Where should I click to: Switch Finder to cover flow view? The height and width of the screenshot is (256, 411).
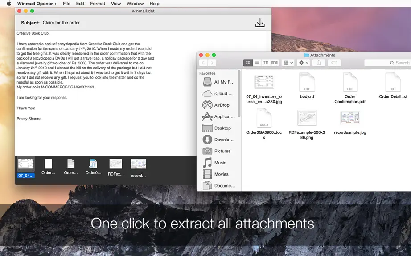pyautogui.click(x=275, y=63)
